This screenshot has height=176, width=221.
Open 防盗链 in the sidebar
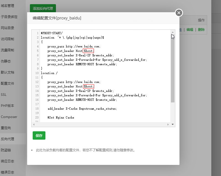point(6,150)
